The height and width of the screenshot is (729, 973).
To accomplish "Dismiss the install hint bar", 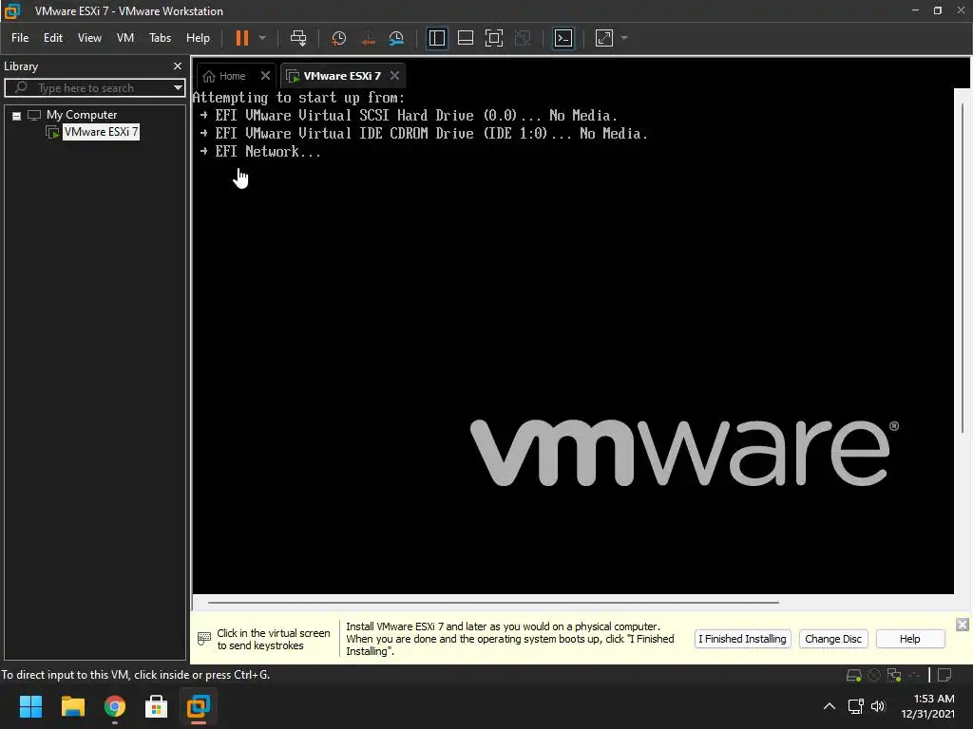I will (962, 625).
